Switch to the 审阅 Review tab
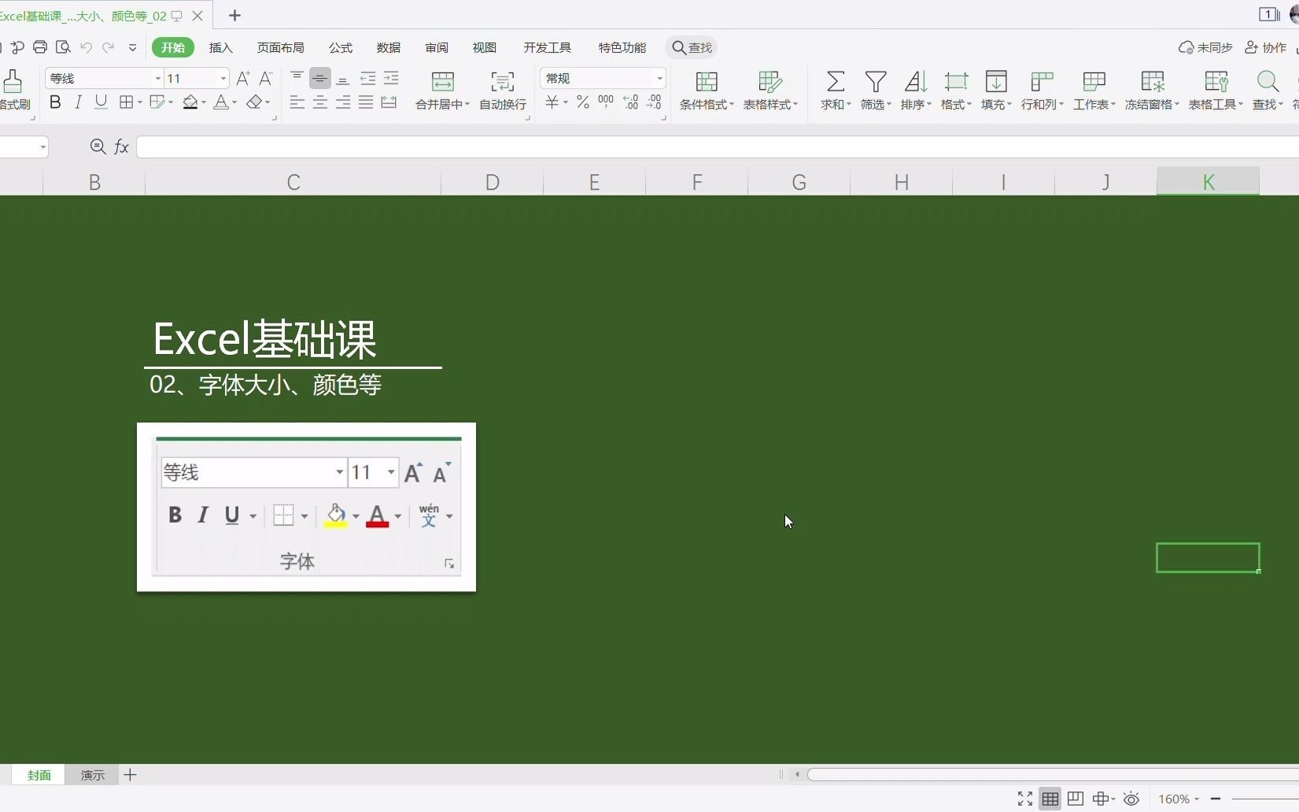The height and width of the screenshot is (812, 1299). 437,48
